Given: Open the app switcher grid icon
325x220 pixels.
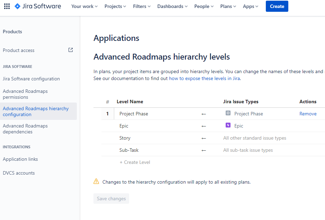Looking at the screenshot, I should [x=7, y=6].
